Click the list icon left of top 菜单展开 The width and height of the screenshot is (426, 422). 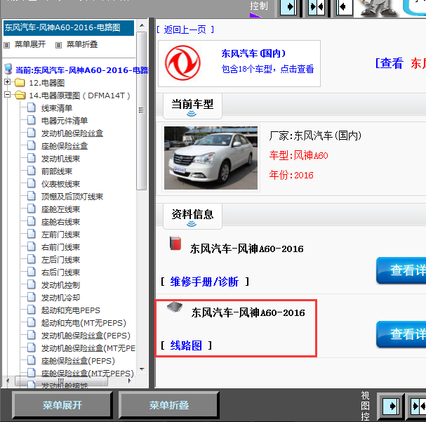pos(7,45)
